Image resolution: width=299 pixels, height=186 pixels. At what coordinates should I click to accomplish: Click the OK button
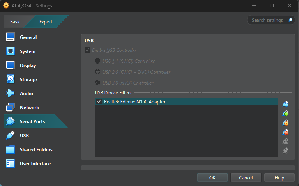(212, 177)
